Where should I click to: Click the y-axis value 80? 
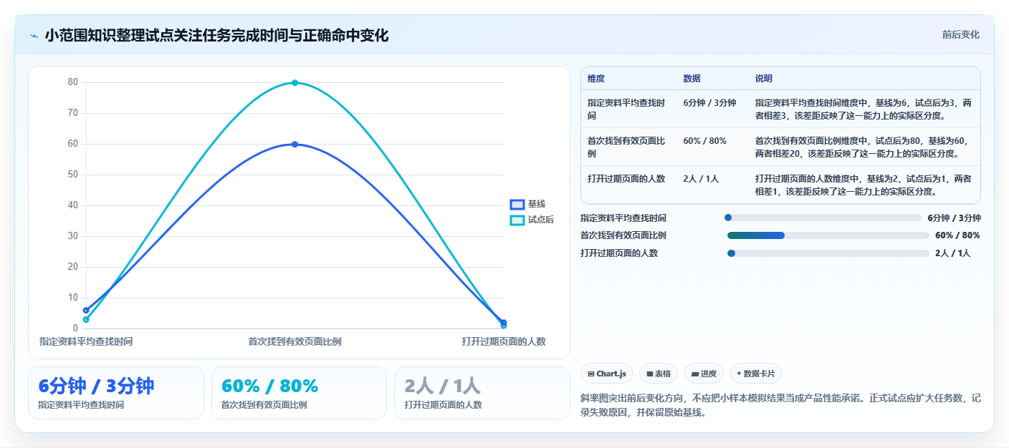tap(73, 82)
